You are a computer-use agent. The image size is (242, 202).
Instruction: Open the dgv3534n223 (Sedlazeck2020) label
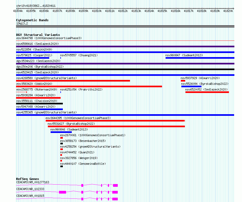pyautogui.click(x=38, y=61)
